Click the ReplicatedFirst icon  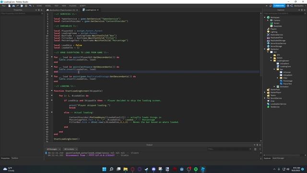click(x=269, y=37)
